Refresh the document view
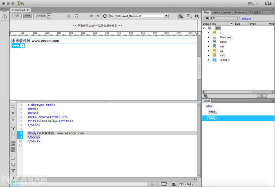275x187 pixels. click(x=105, y=16)
